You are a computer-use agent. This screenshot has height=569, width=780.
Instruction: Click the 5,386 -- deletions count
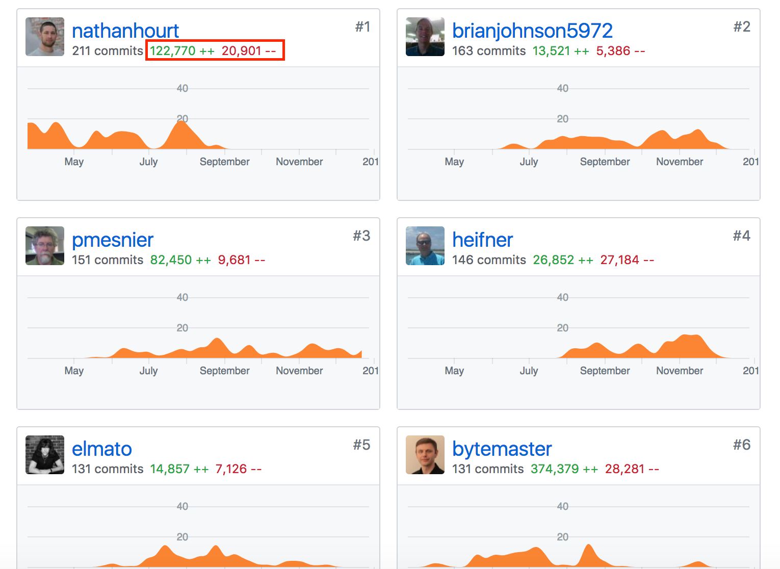(x=621, y=51)
